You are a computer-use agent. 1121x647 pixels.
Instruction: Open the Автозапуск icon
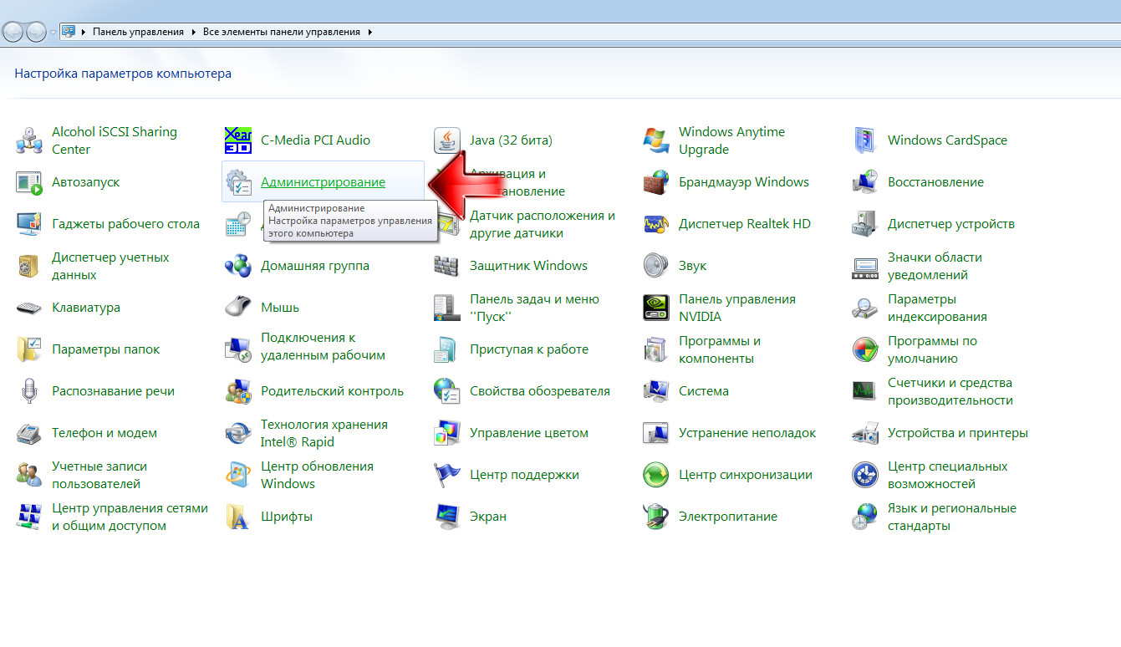(x=29, y=182)
